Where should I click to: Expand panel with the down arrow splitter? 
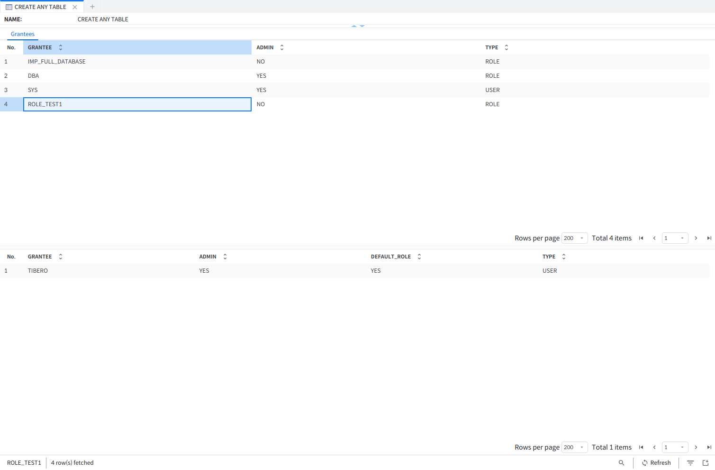(362, 26)
